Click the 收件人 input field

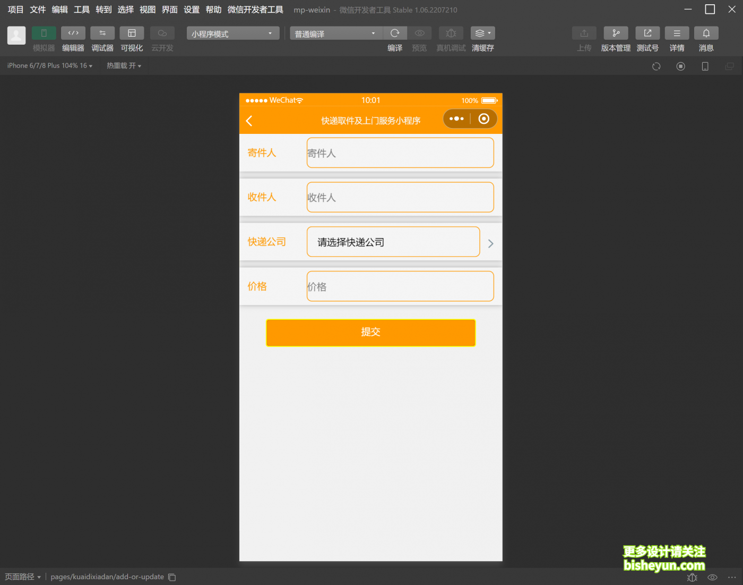pos(400,197)
